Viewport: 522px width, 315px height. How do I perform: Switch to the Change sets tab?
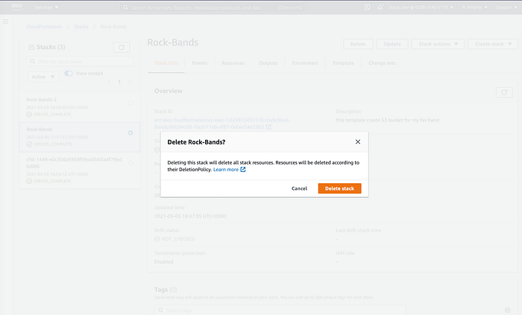[x=382, y=63]
